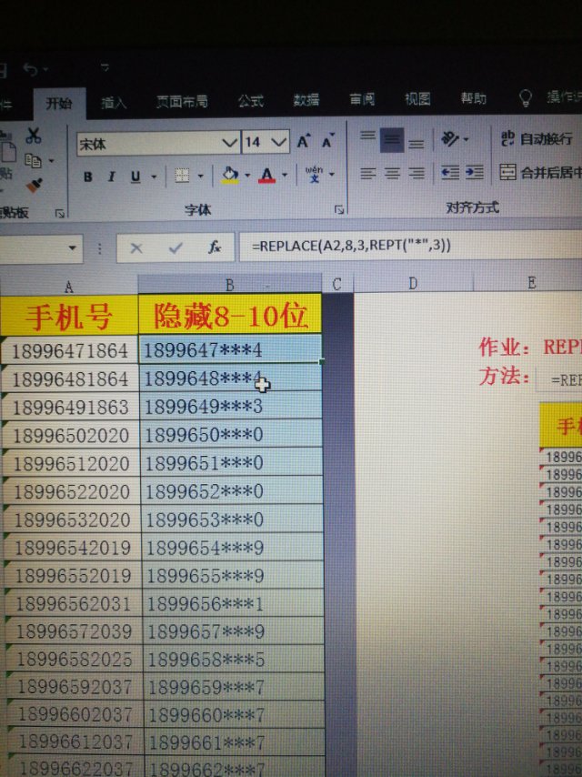
Task: Open font color dropdown arrow
Action: point(285,175)
